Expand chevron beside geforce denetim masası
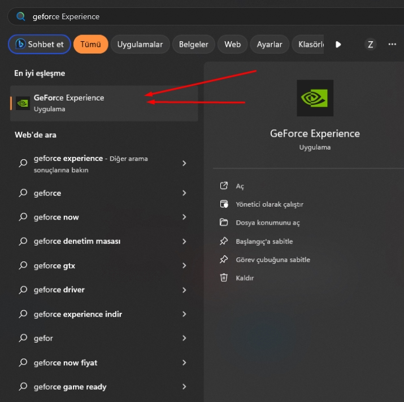This screenshot has width=404, height=402. point(184,241)
